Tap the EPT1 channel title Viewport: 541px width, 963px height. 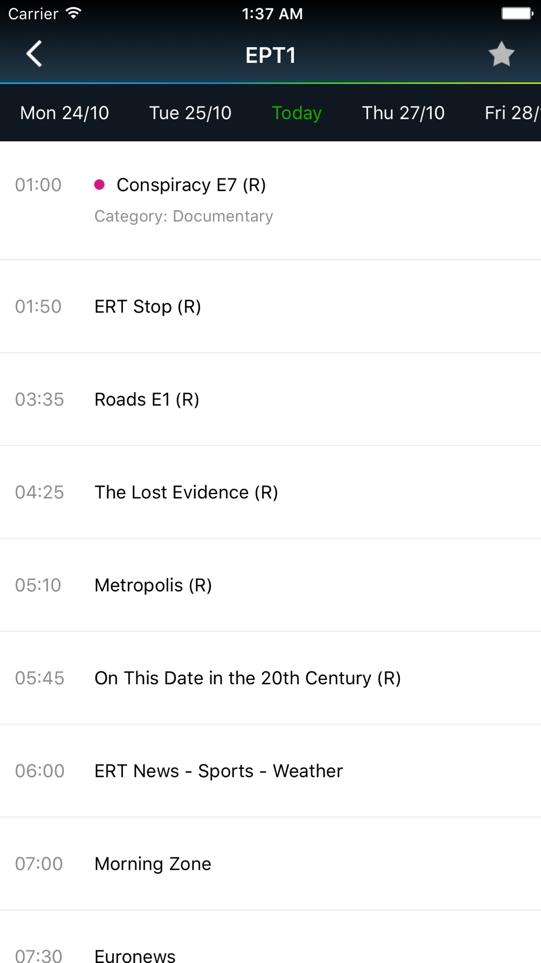point(270,55)
